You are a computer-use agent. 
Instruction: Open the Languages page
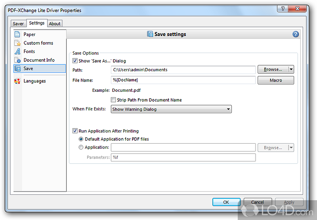40,81
